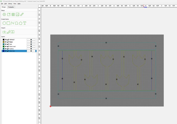Select the Curve tool

tap(17, 23)
